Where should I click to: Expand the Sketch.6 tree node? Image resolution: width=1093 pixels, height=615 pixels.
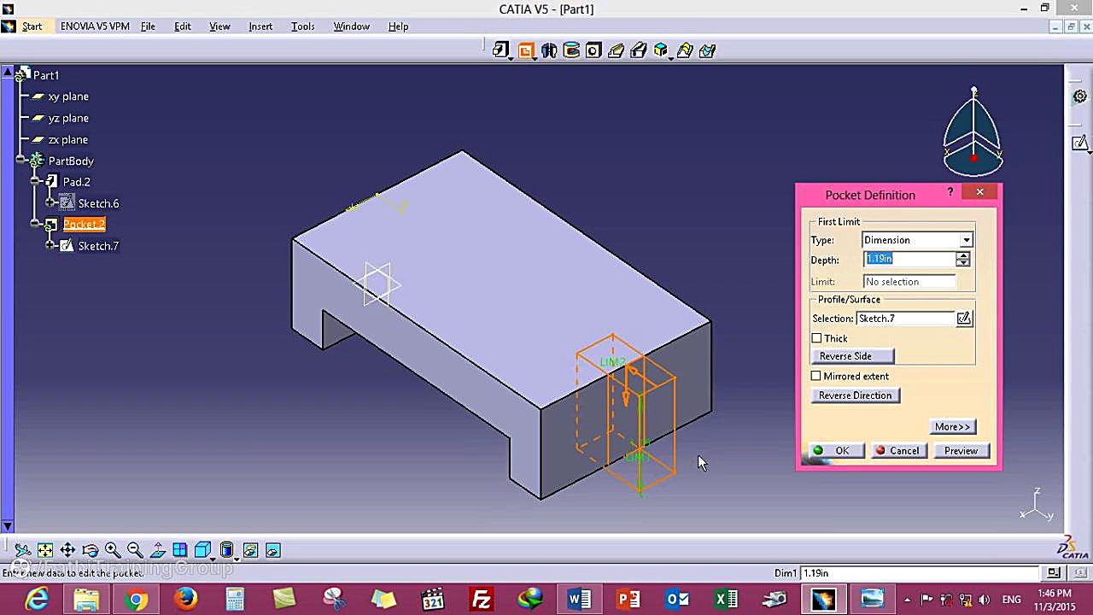click(x=50, y=203)
